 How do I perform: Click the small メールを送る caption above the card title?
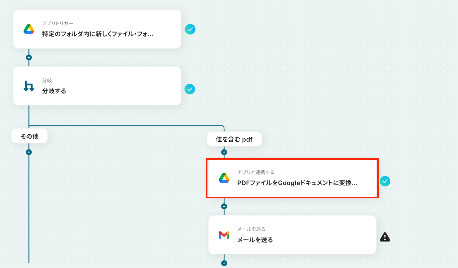click(x=251, y=229)
